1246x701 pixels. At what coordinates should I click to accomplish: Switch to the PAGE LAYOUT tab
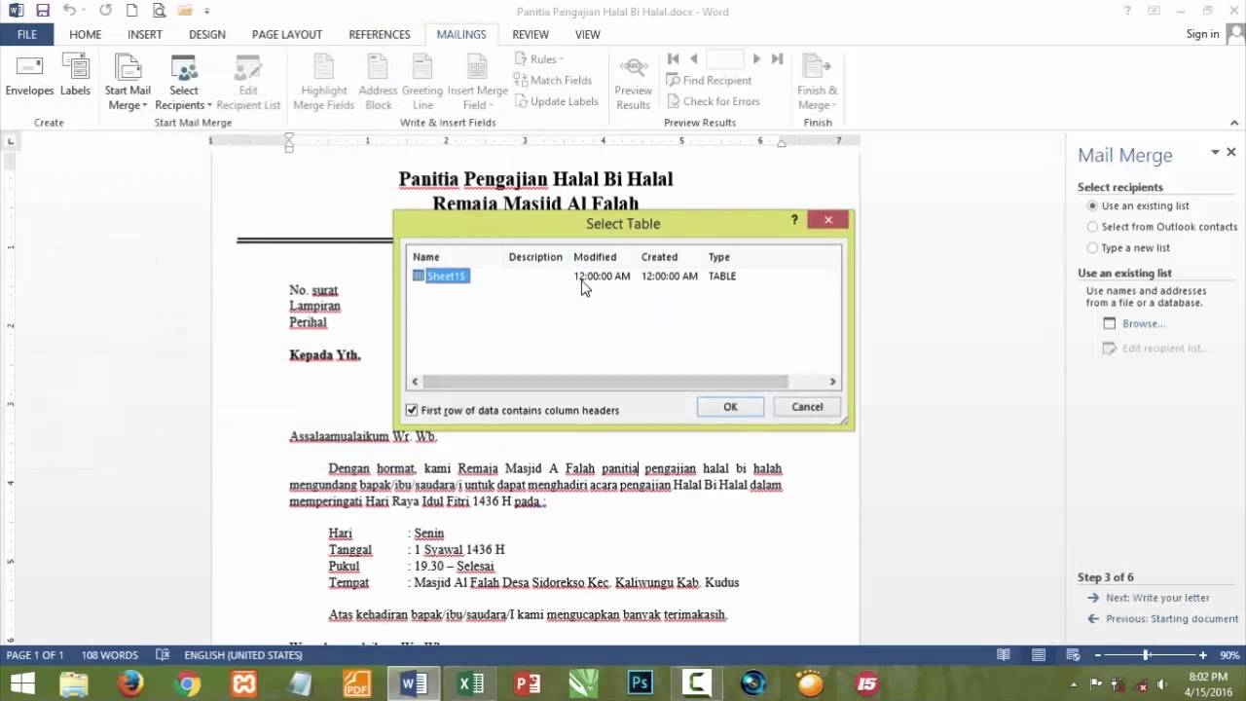287,34
